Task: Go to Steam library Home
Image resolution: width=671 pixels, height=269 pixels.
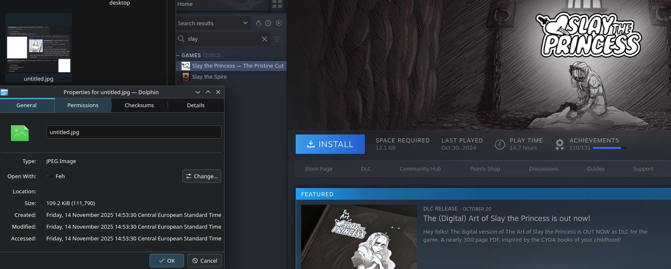Action: (x=185, y=4)
